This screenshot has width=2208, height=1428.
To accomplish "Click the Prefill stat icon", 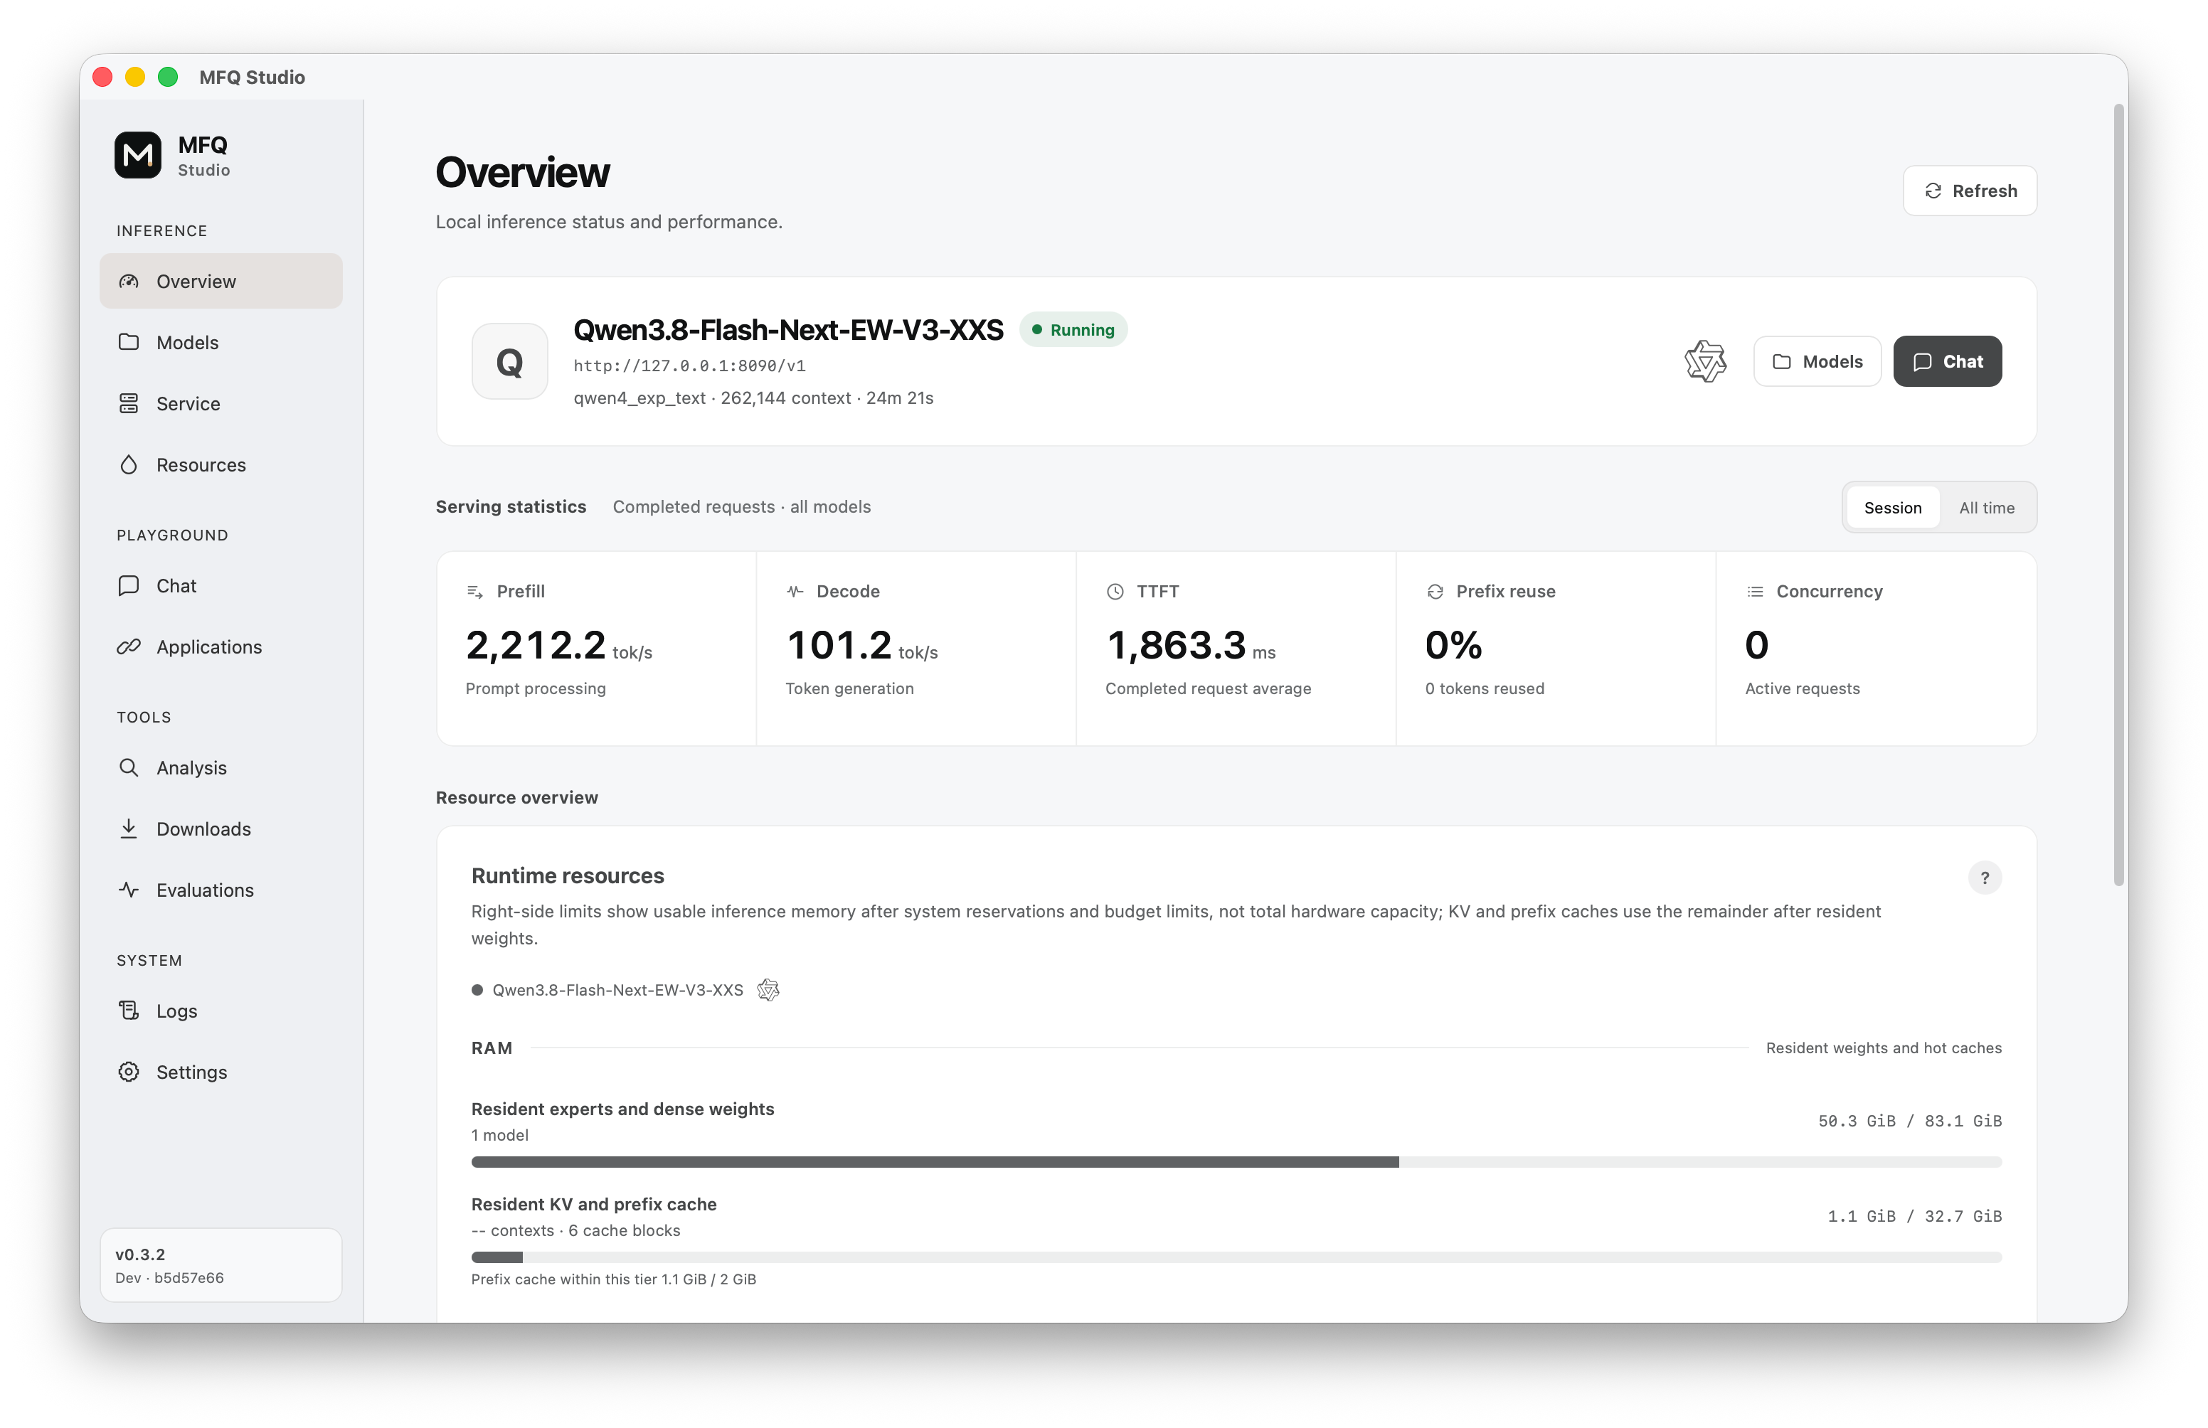I will tap(474, 591).
